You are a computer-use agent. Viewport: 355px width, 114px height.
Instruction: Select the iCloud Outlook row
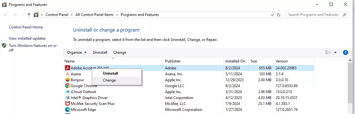(x=189, y=92)
